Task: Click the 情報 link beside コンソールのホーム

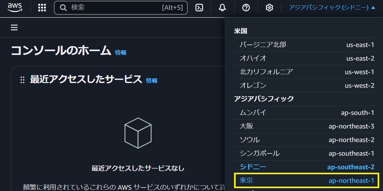Action: coord(120,52)
